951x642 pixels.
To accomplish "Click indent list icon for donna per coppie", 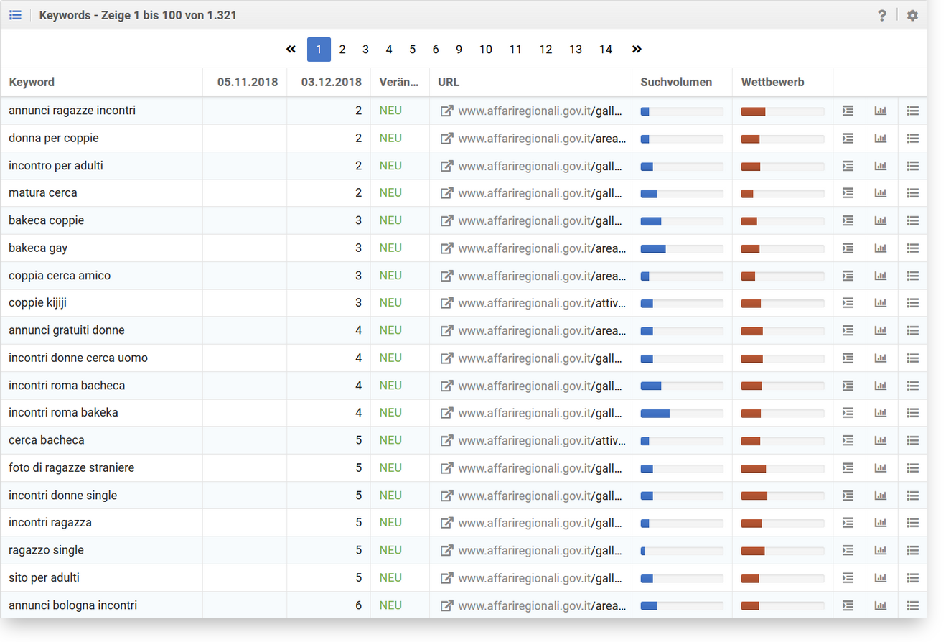I will click(x=848, y=139).
